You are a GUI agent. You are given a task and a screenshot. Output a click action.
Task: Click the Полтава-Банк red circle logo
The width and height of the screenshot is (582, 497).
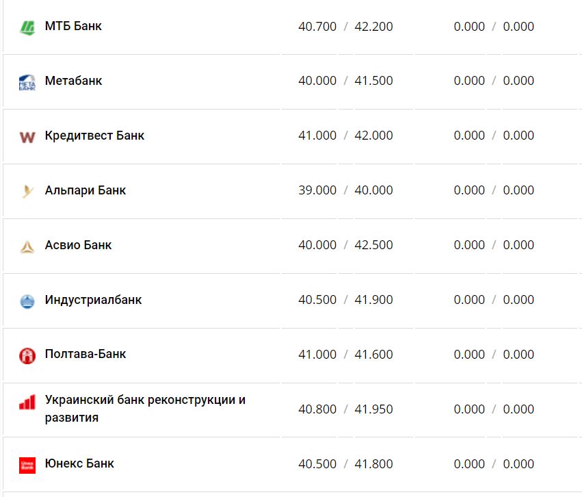(27, 355)
